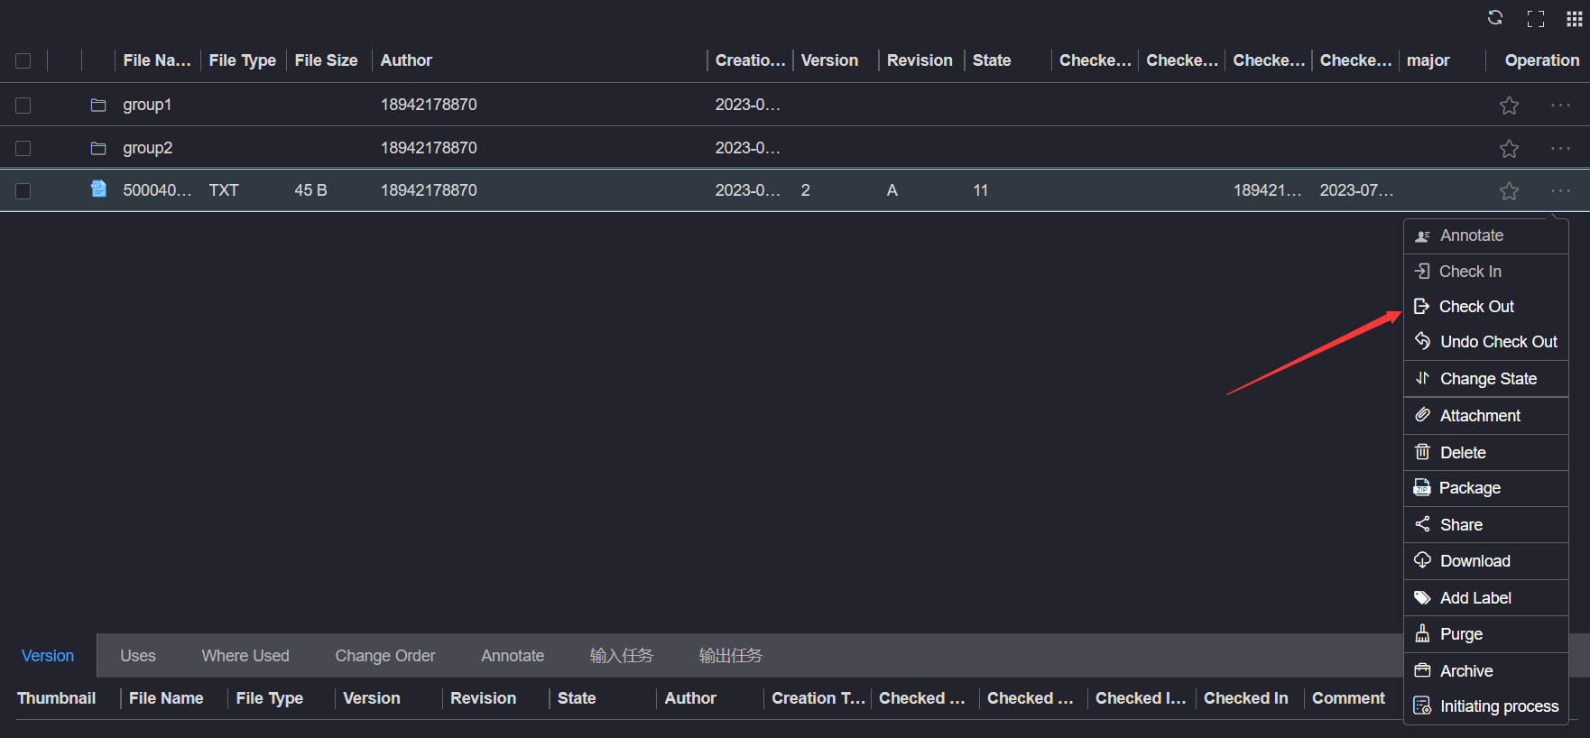Viewport: 1590px width, 738px height.
Task: Choose Initiating process menu entry
Action: pyautogui.click(x=1486, y=706)
